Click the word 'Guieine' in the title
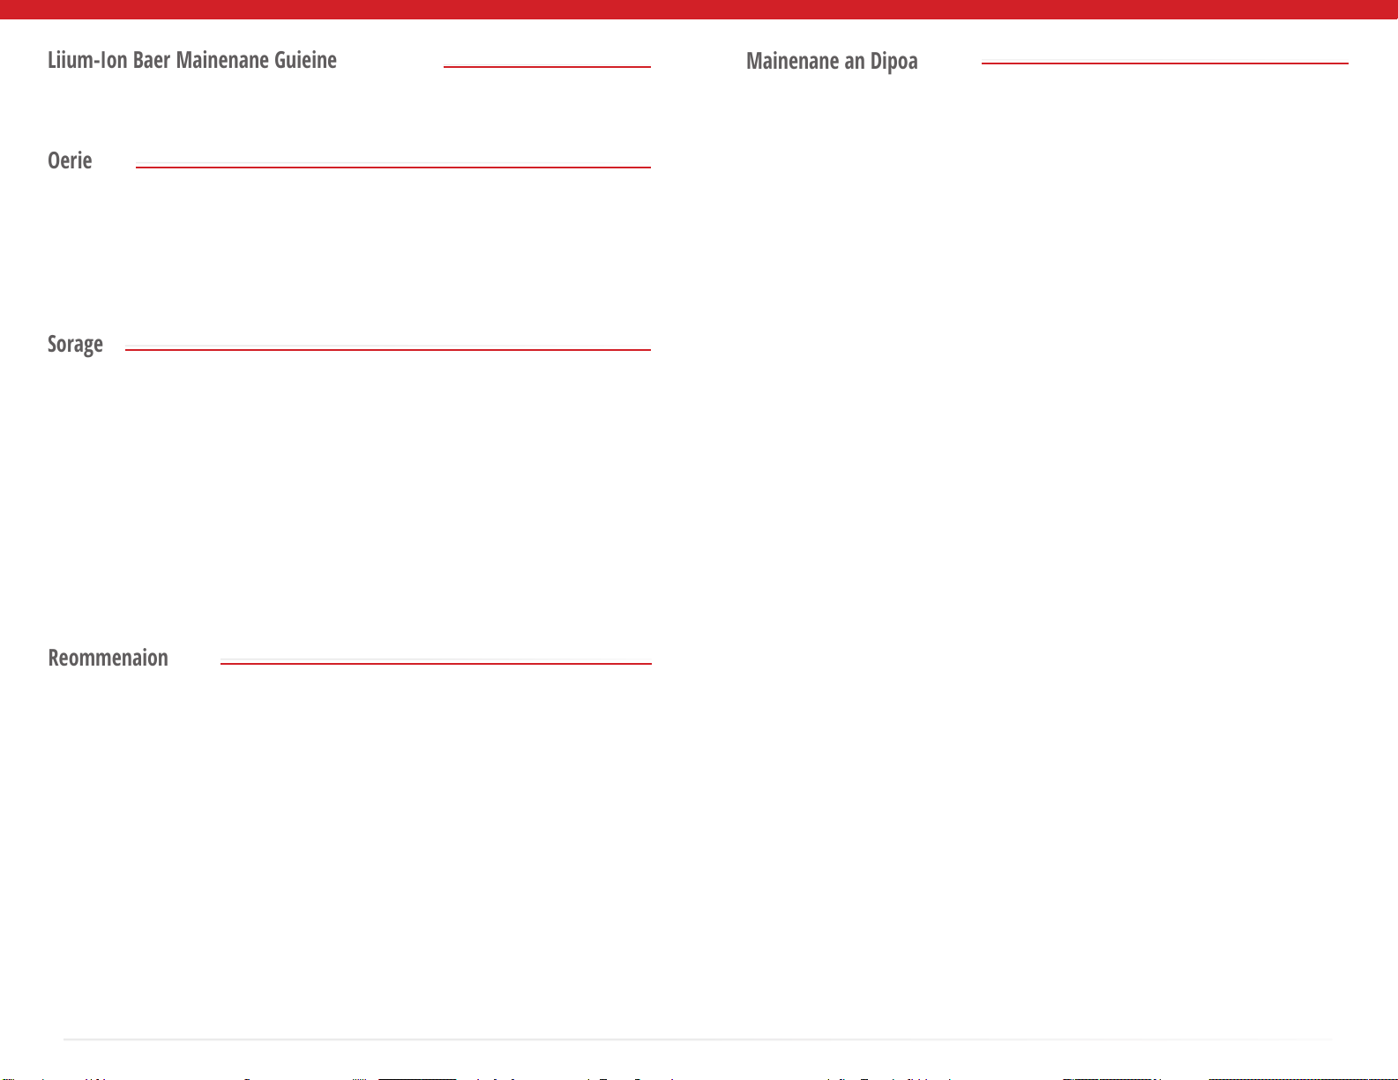 pyautogui.click(x=305, y=60)
